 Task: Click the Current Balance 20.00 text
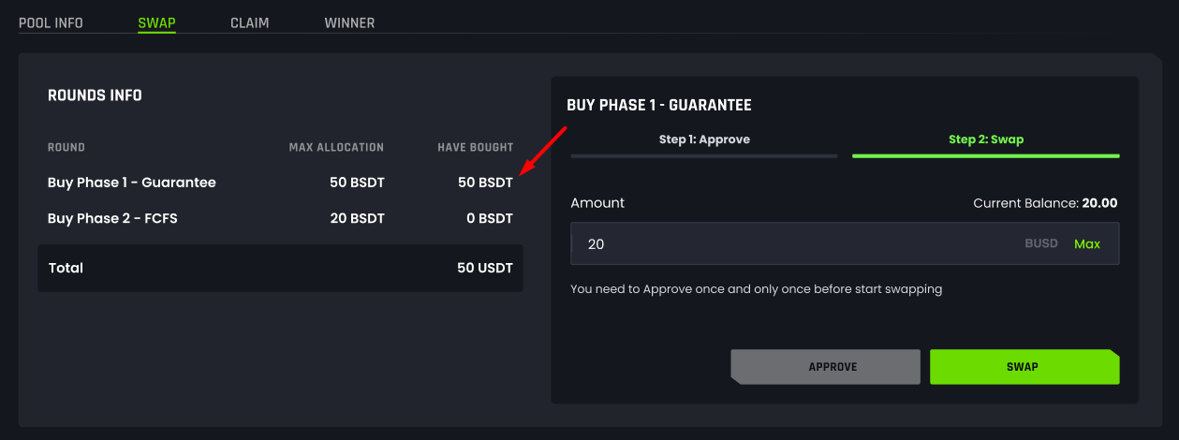[x=1045, y=202]
